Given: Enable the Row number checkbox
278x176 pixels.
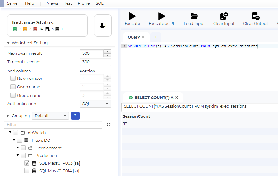Looking at the screenshot, I should click(x=13, y=79).
